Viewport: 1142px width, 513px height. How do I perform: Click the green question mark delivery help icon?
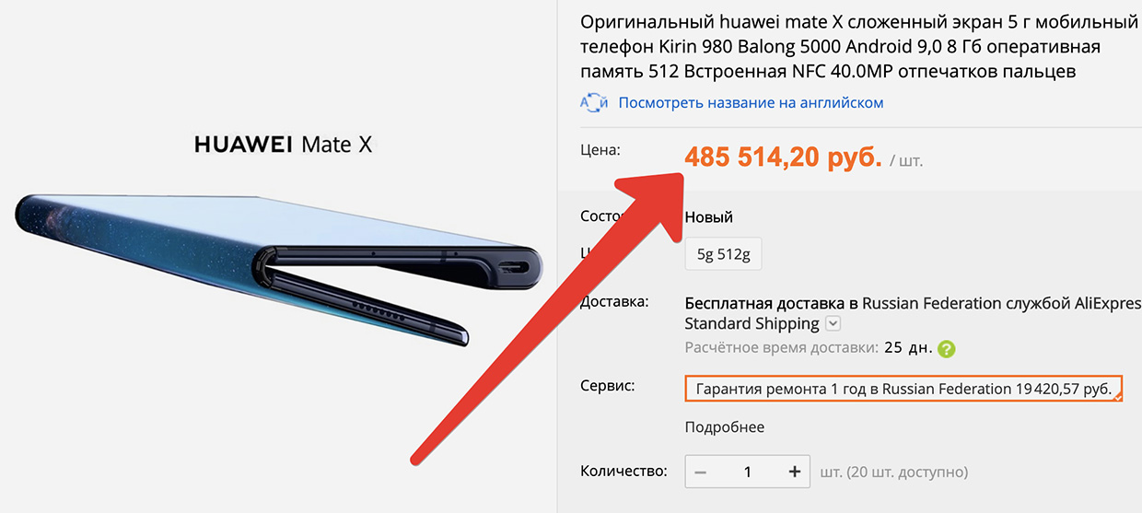946,349
